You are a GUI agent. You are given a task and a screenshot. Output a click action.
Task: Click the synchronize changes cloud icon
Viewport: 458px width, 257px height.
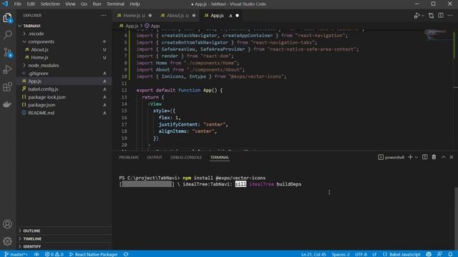(36, 254)
